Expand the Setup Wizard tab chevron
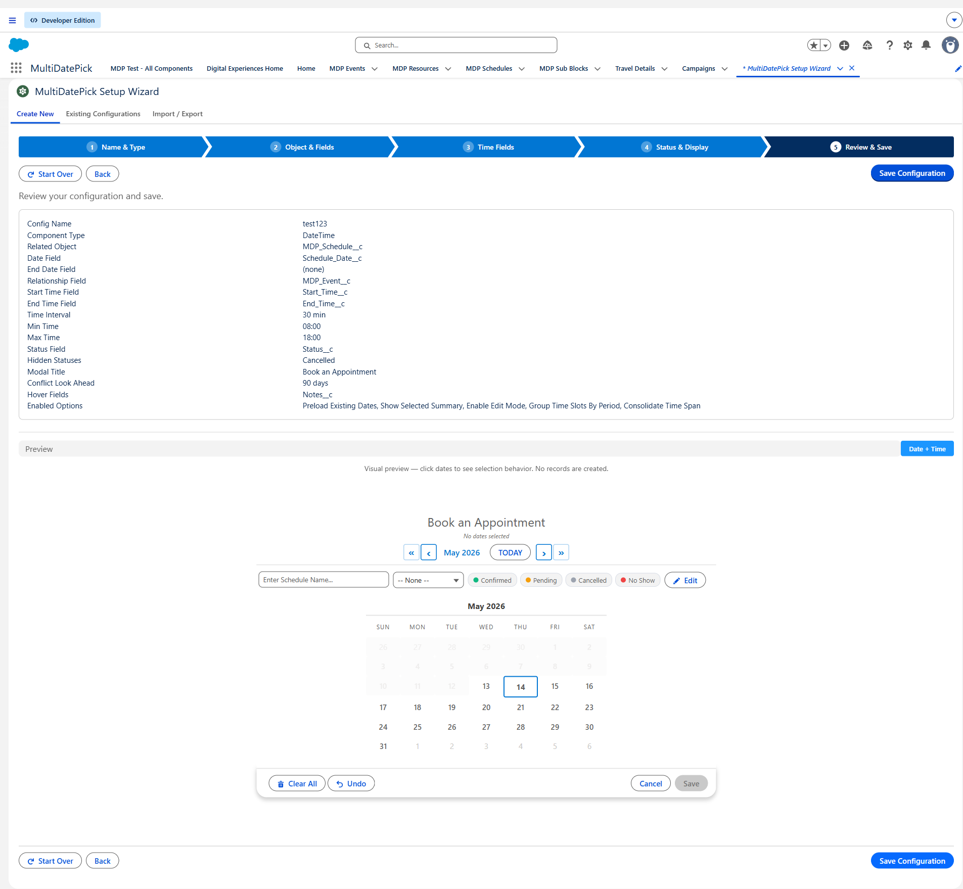963x889 pixels. coord(840,69)
